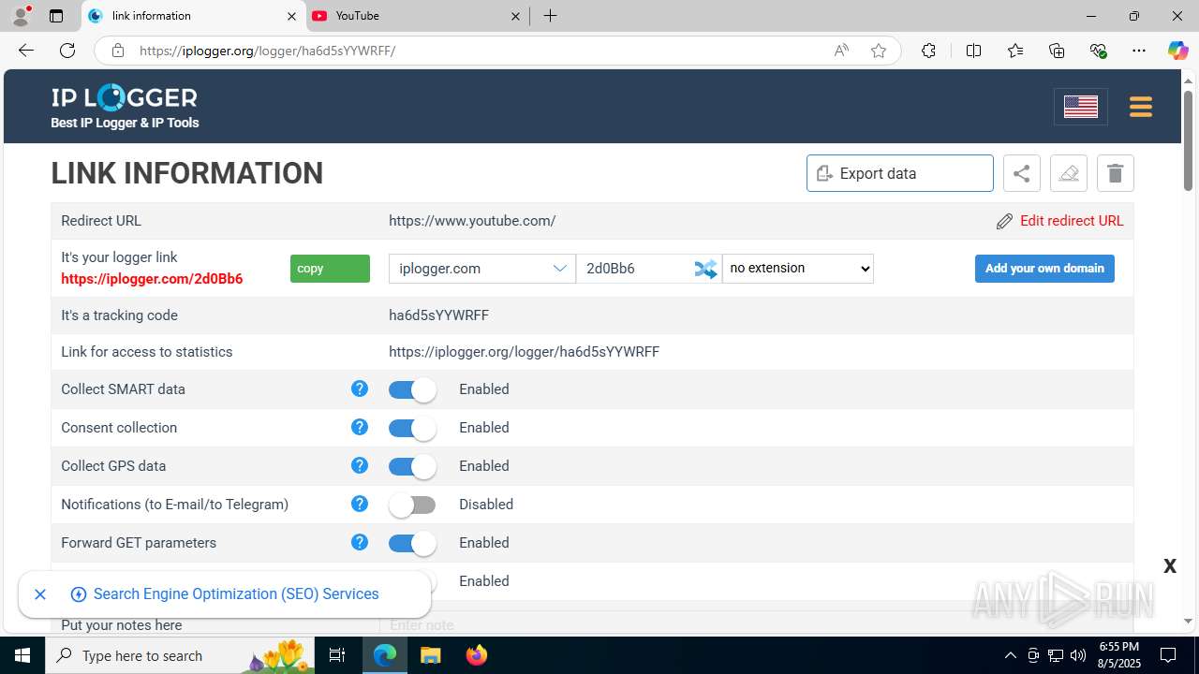The image size is (1199, 674).
Task: Toggle Forward GET parameters switch
Action: (413, 543)
